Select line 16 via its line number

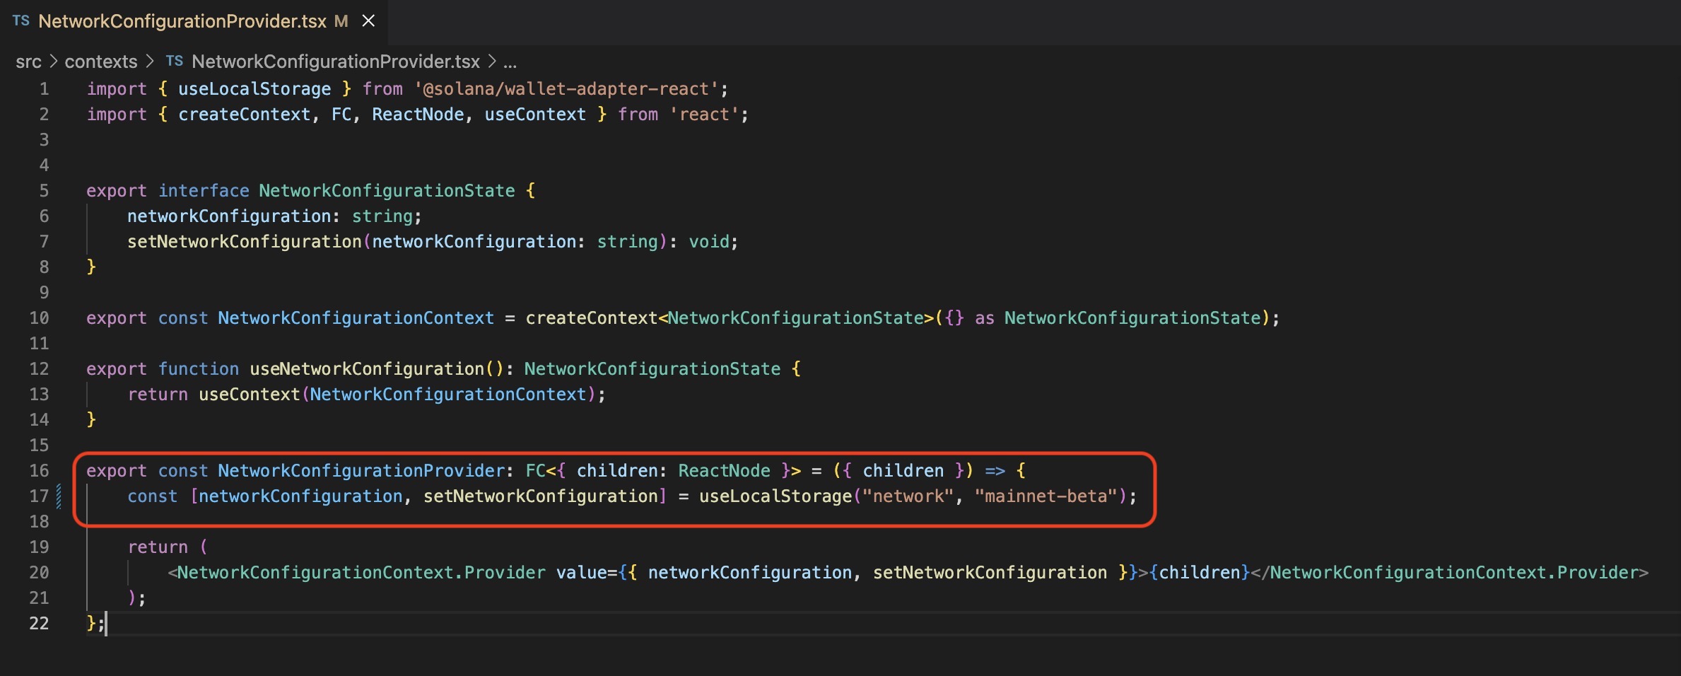[x=40, y=471]
